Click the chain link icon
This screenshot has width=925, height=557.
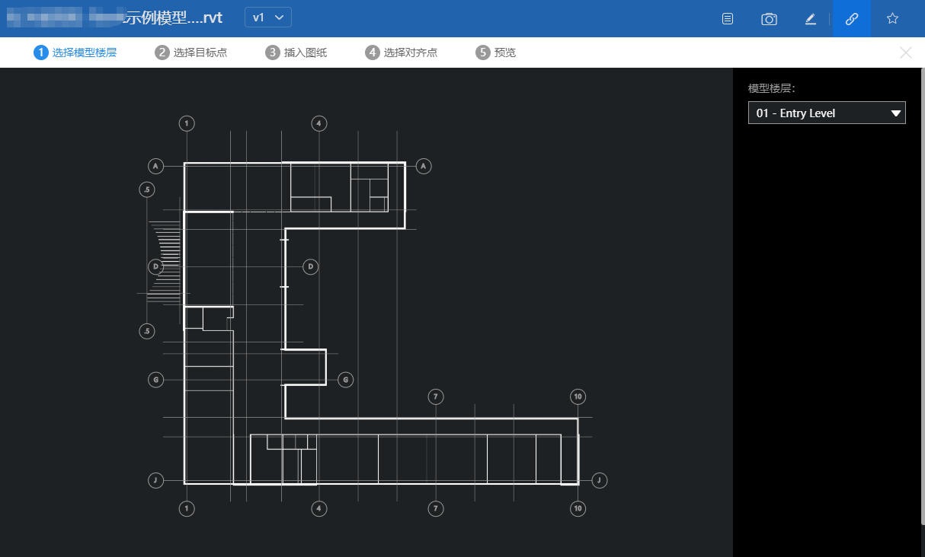[x=852, y=19]
